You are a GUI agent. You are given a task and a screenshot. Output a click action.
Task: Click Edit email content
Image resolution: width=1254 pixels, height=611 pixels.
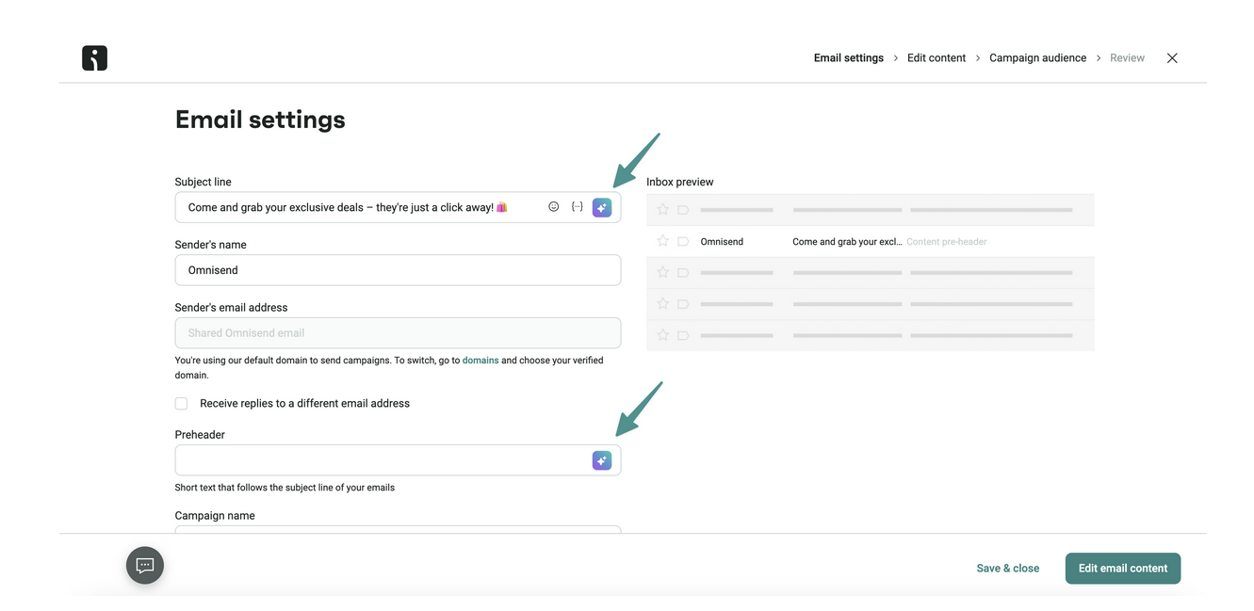pyautogui.click(x=1122, y=568)
